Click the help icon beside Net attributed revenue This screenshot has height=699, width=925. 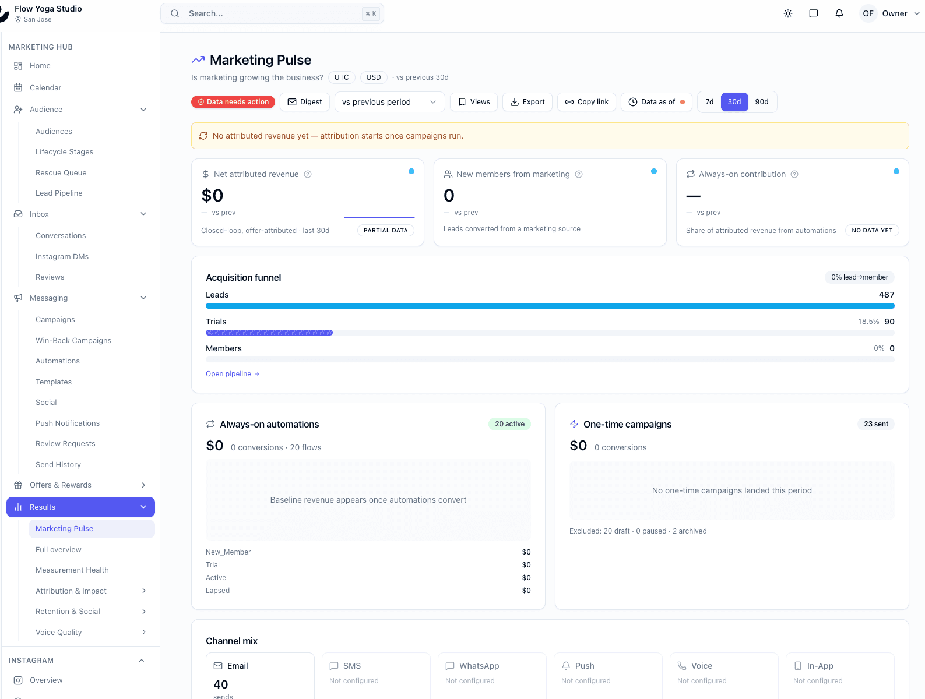coord(308,174)
